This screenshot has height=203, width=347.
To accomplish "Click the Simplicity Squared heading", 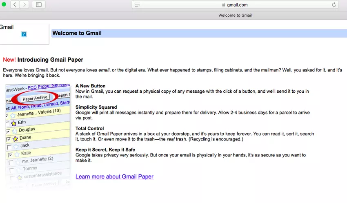I will [x=96, y=107].
